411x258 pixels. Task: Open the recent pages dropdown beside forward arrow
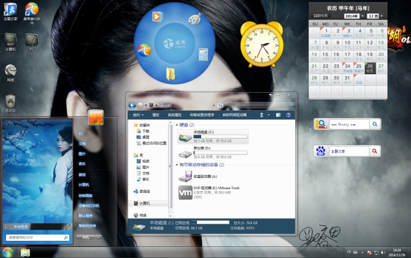[x=146, y=106]
